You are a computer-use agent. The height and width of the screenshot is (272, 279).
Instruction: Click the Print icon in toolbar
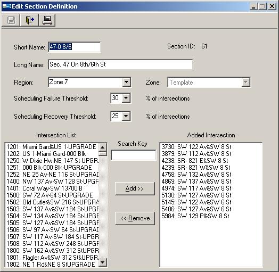coord(47,20)
